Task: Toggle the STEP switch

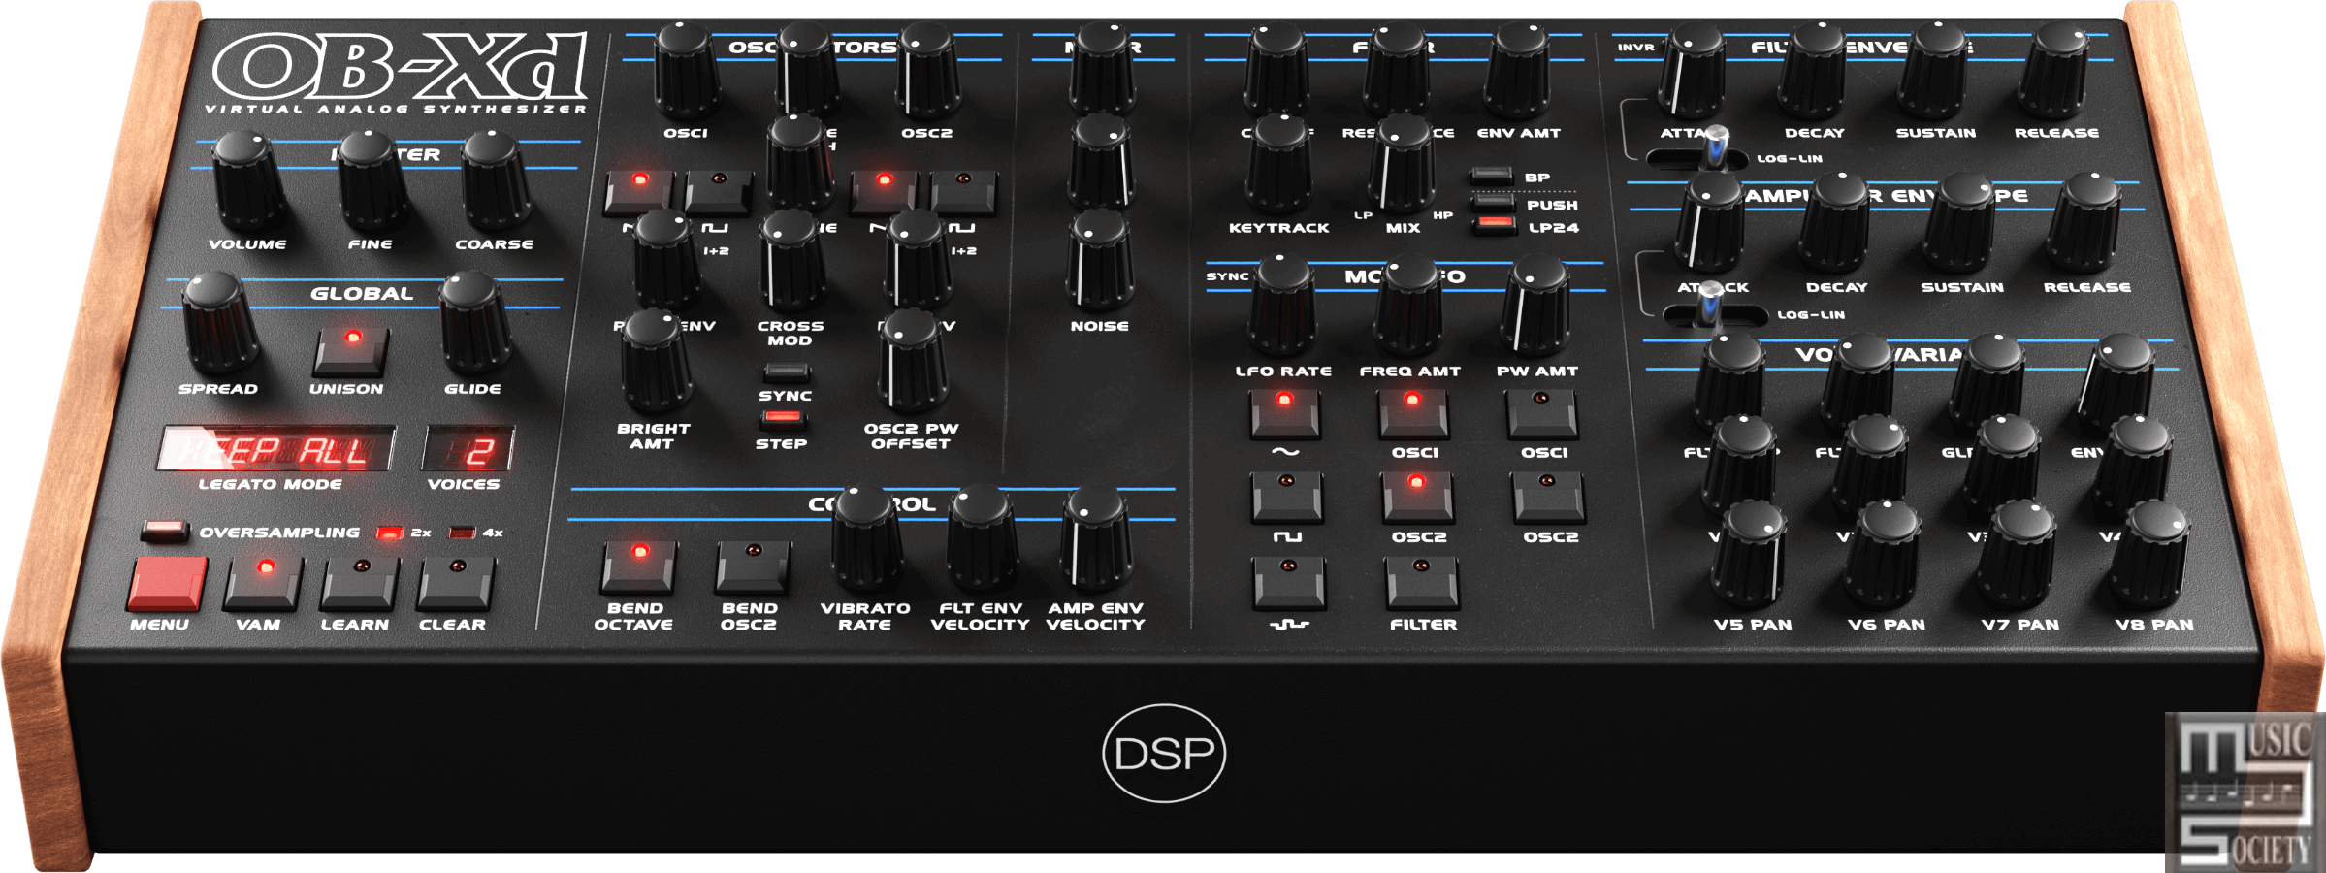Action: point(782,419)
